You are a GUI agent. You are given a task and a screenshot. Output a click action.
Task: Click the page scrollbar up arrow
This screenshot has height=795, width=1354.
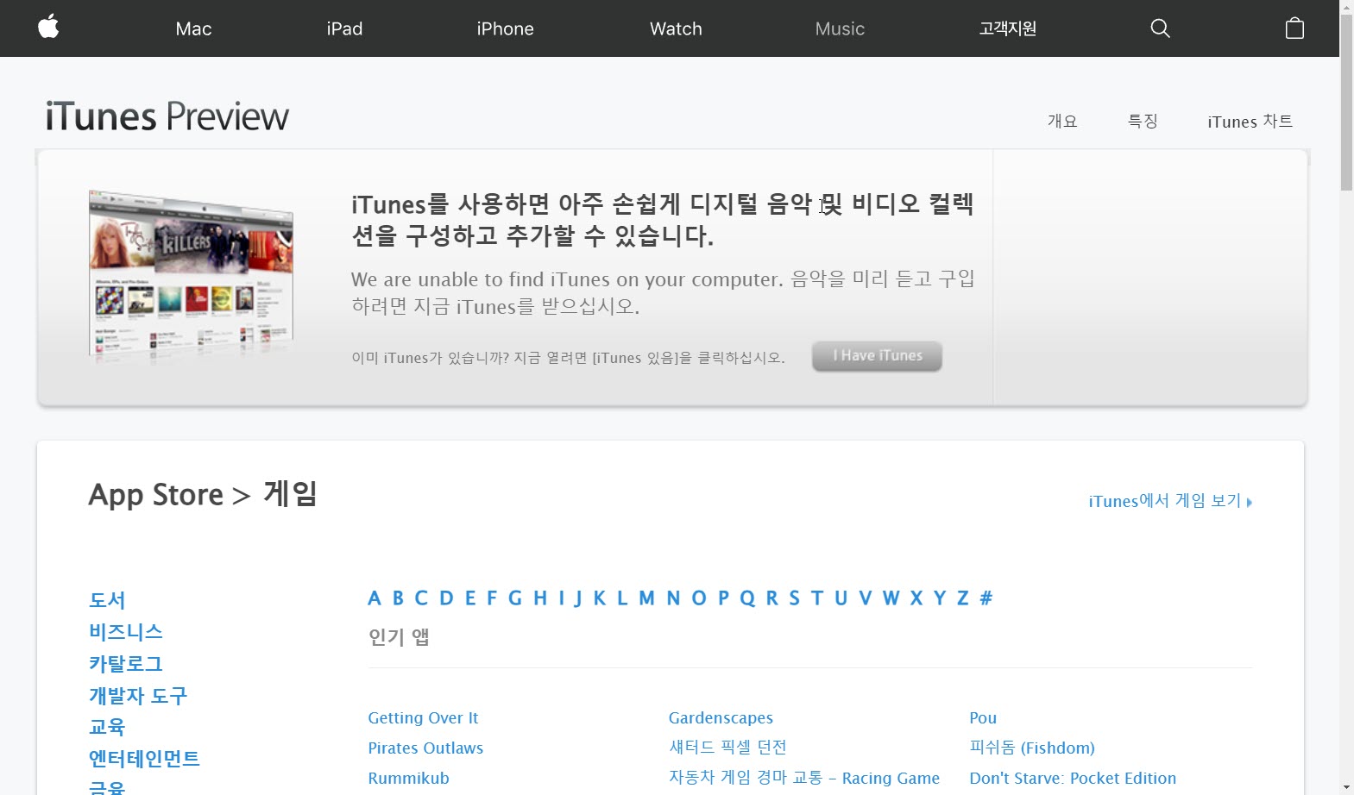pos(1346,7)
